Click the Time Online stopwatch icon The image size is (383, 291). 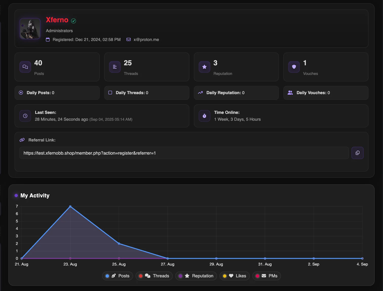(204, 116)
